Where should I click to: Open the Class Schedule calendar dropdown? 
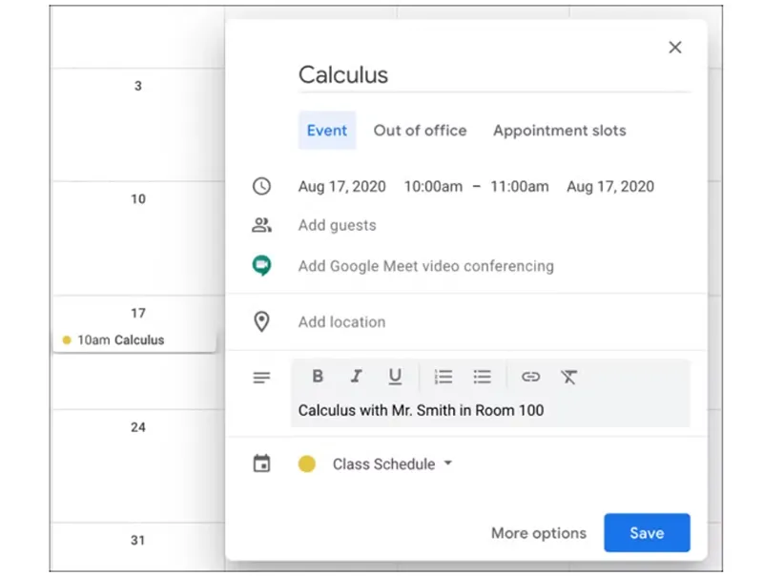(x=391, y=464)
